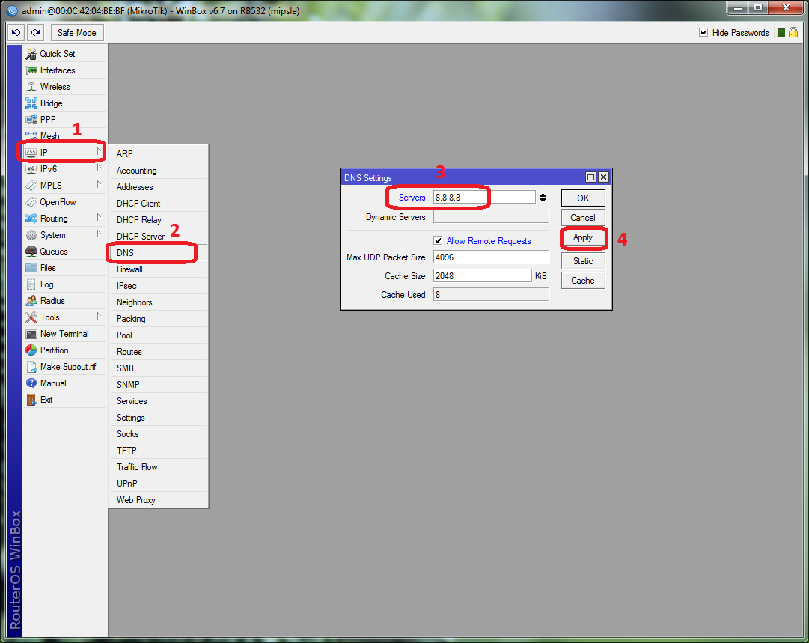Viewport: 809px width, 643px height.
Task: Expand the Tools submenu arrow
Action: coord(99,317)
